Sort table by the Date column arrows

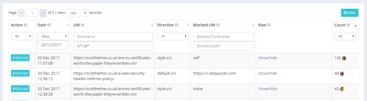pos(68,25)
